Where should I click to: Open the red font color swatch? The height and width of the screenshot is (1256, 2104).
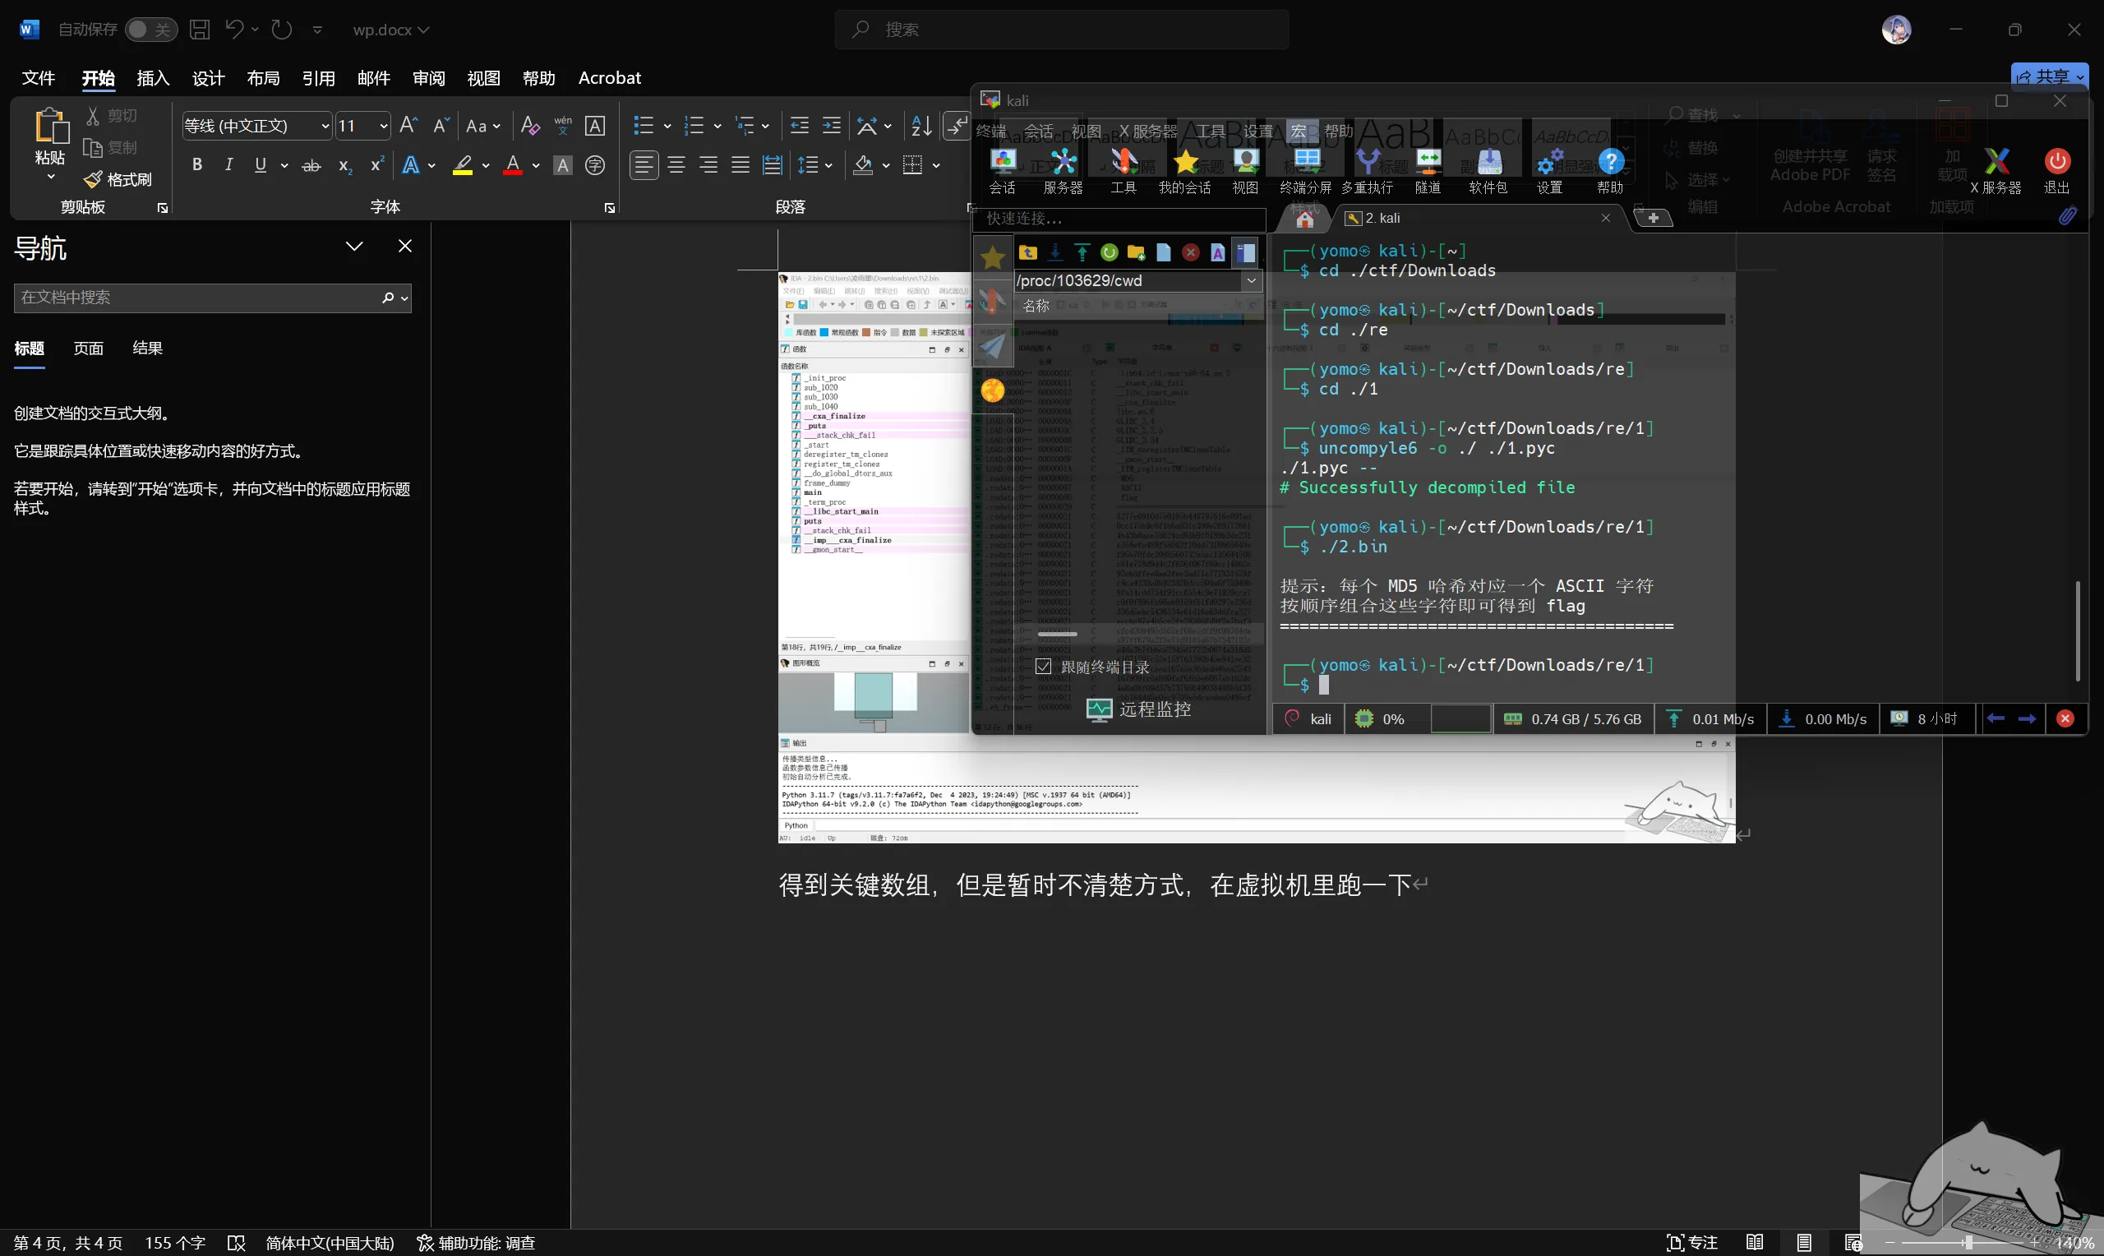click(513, 165)
